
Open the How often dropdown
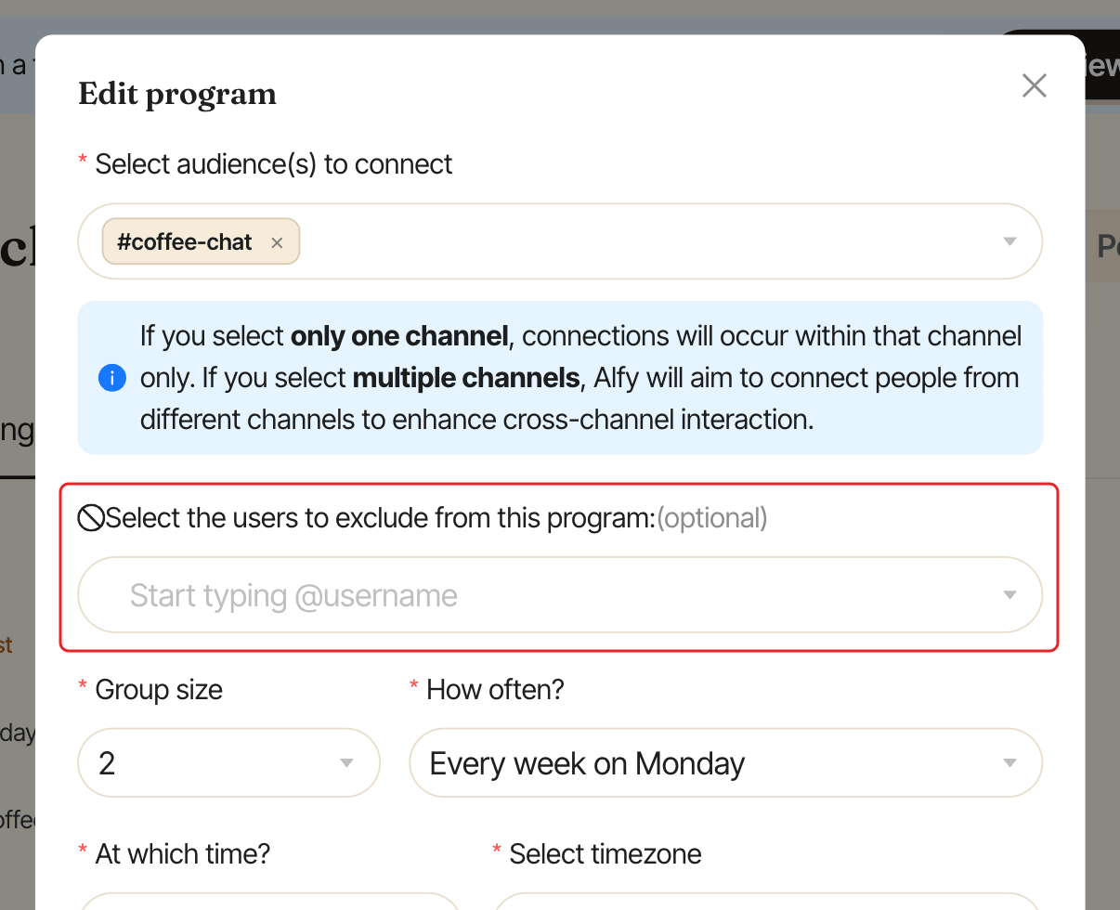[726, 763]
